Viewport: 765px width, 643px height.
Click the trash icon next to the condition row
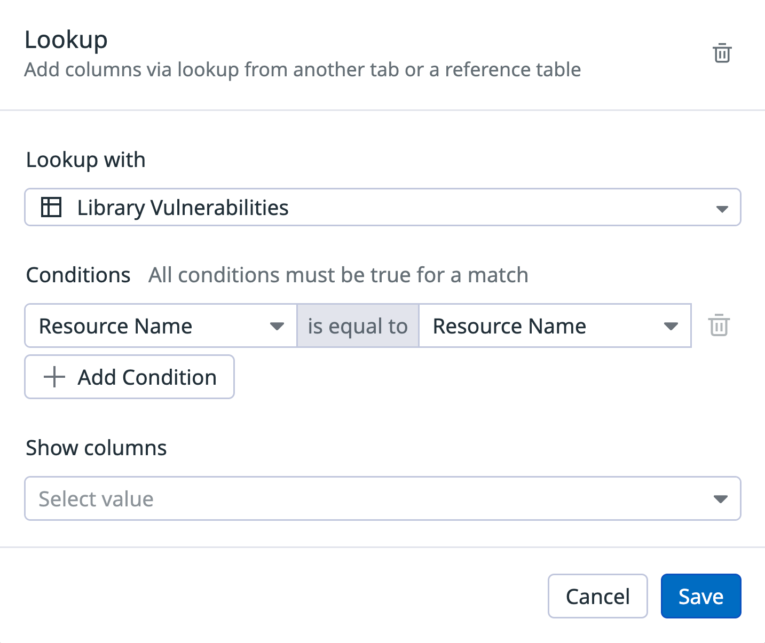pos(719,326)
